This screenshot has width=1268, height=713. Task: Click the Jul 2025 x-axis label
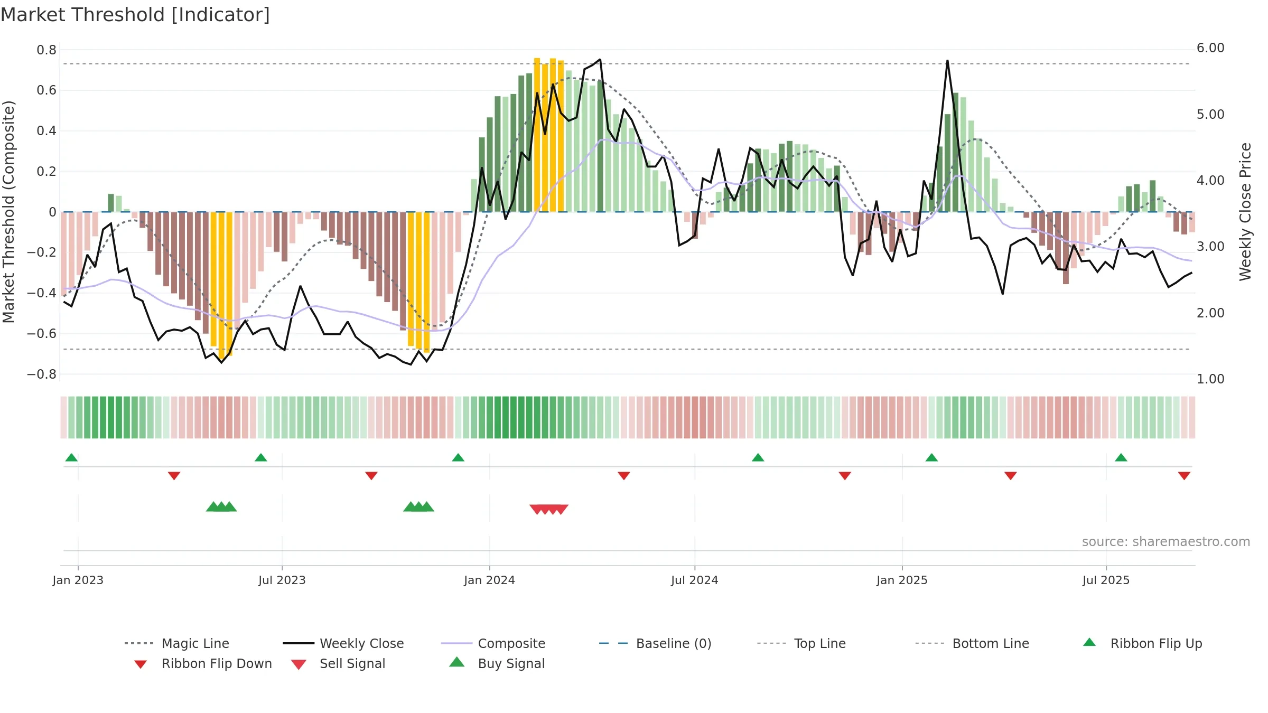1106,580
